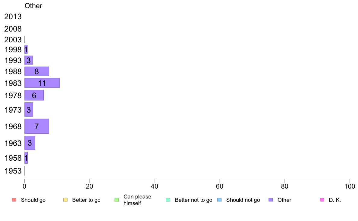358x221 pixels.
Task: Click the Should not go legend label
Action: point(243,200)
